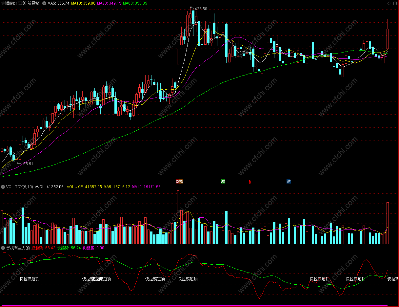Select the MA5: 356.74 label

[x=58, y=3]
